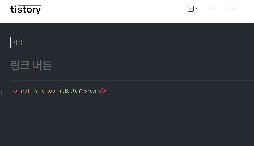Expand the chevron next to image icon
254x146 pixels.
(x=196, y=9)
